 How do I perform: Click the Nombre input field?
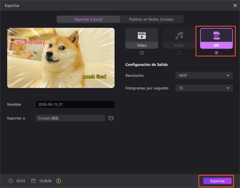(x=75, y=104)
